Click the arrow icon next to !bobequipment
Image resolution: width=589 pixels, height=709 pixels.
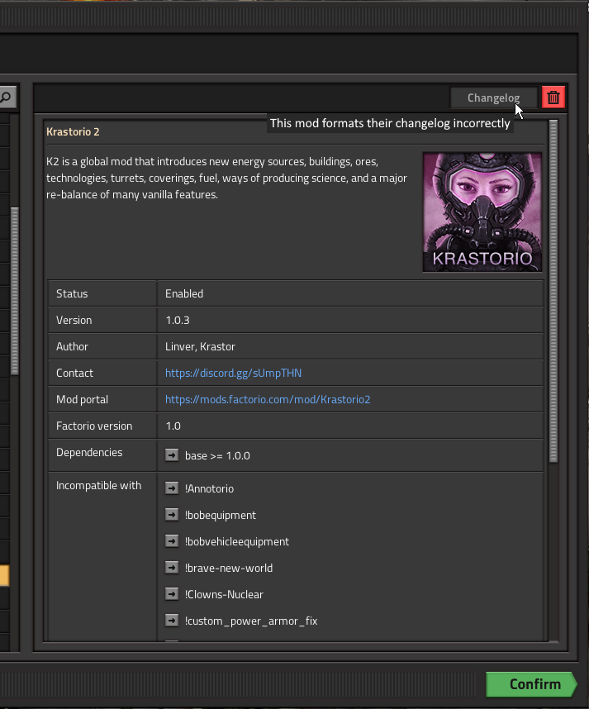pyautogui.click(x=172, y=515)
